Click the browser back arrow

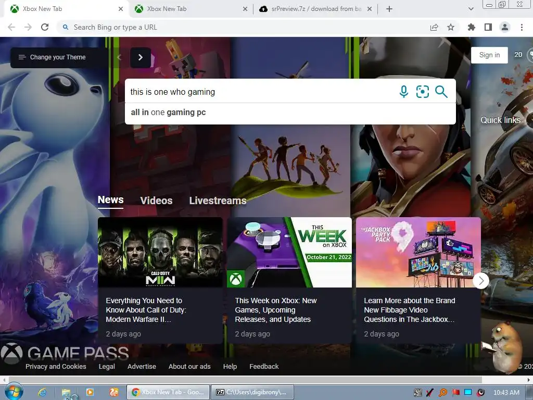pos(11,27)
